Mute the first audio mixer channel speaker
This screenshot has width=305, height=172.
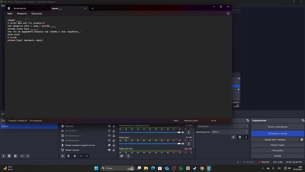(183, 132)
